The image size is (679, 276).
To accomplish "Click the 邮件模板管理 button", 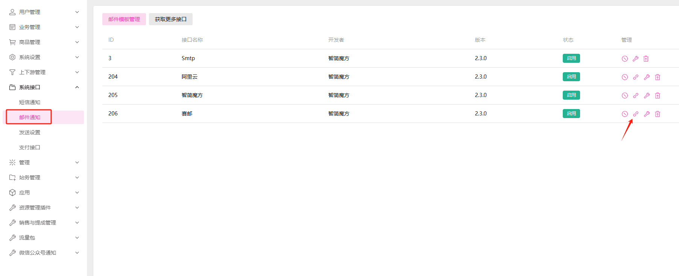I will (x=124, y=19).
